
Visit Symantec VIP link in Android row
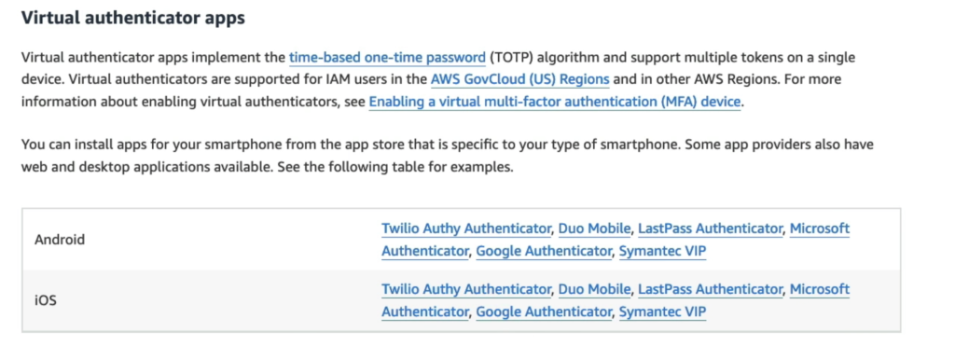tap(663, 252)
